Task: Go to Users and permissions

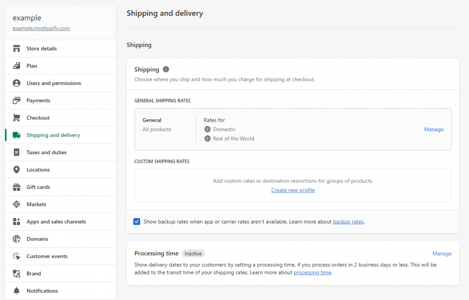Action: [x=54, y=83]
